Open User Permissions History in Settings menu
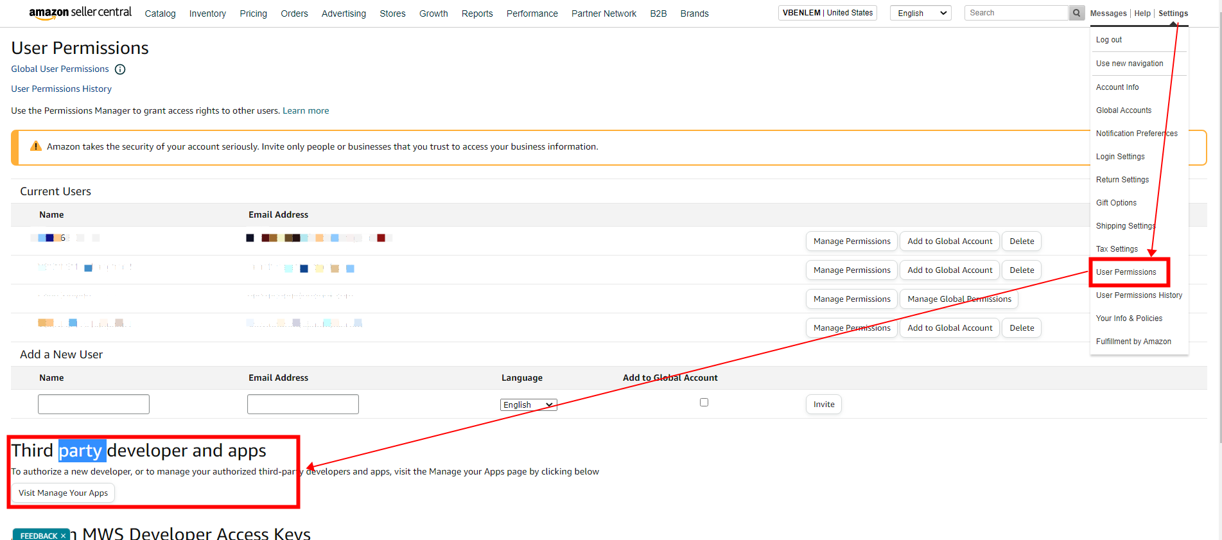 tap(1139, 295)
